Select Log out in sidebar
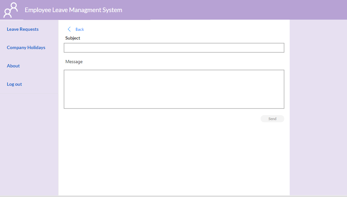The width and height of the screenshot is (347, 197). (x=14, y=84)
